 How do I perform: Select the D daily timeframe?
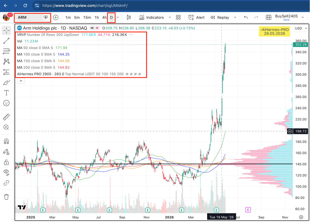tap(111, 17)
